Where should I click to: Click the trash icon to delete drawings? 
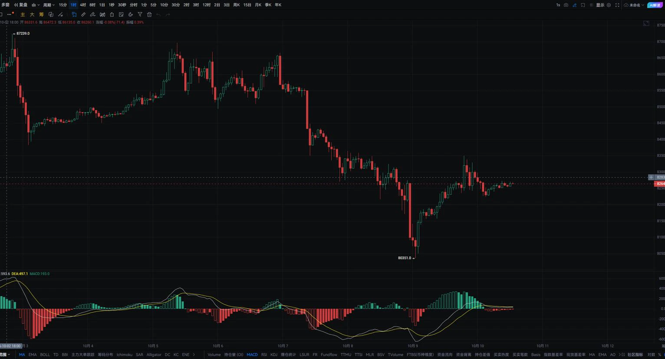point(149,15)
